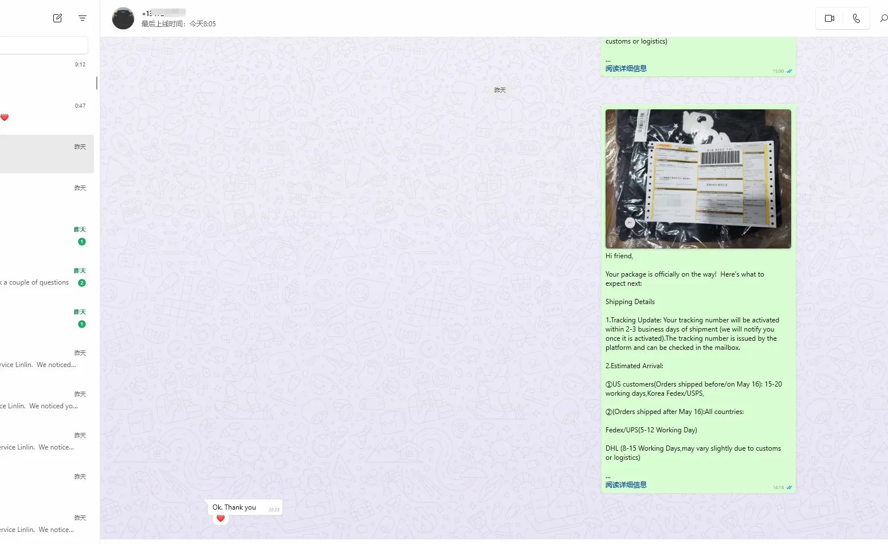
Task: Start a video call with this contact
Action: (x=829, y=18)
